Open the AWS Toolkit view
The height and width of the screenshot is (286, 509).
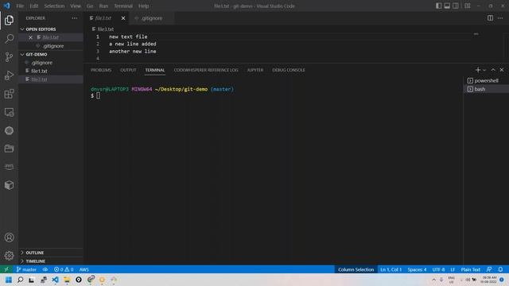click(9, 167)
